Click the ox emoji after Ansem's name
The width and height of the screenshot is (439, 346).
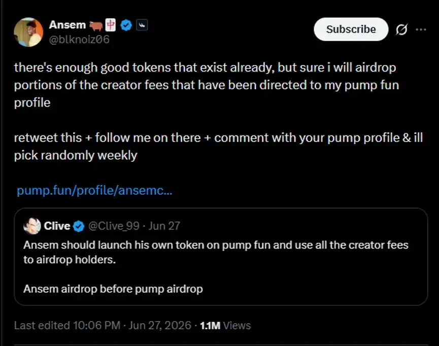point(96,26)
